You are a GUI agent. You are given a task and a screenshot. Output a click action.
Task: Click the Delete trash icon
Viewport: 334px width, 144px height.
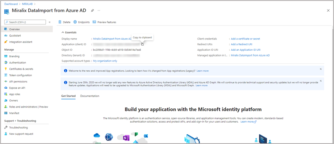(60, 22)
